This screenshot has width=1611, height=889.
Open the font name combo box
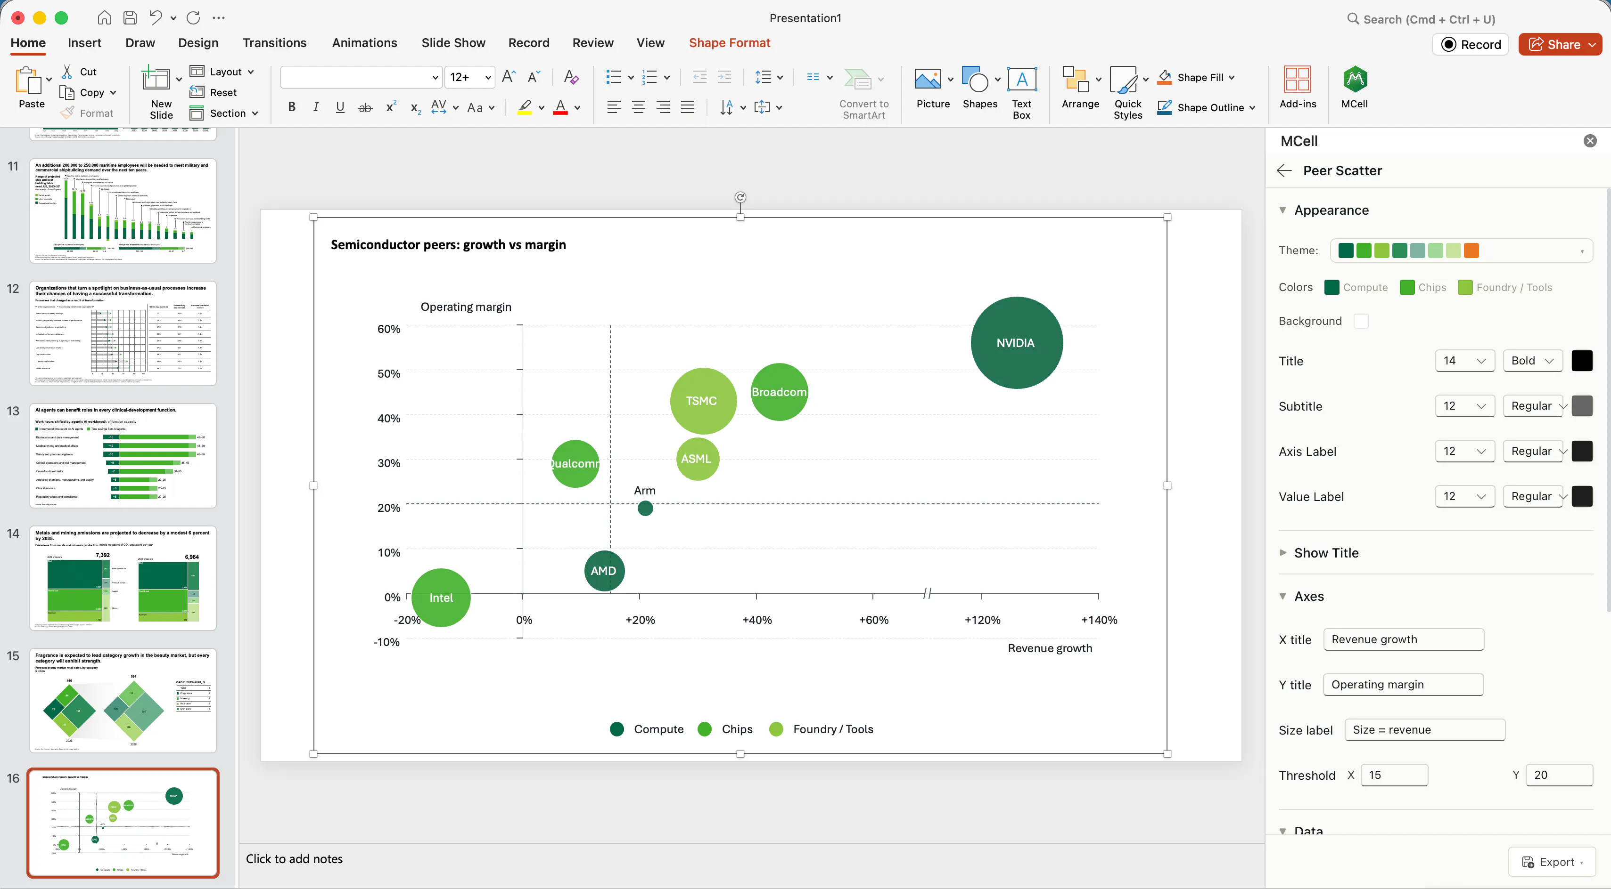point(361,77)
